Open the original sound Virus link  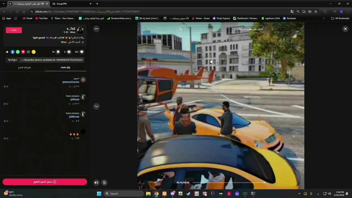point(71,42)
